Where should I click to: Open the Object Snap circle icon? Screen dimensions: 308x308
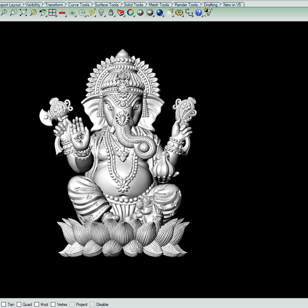pos(82,13)
